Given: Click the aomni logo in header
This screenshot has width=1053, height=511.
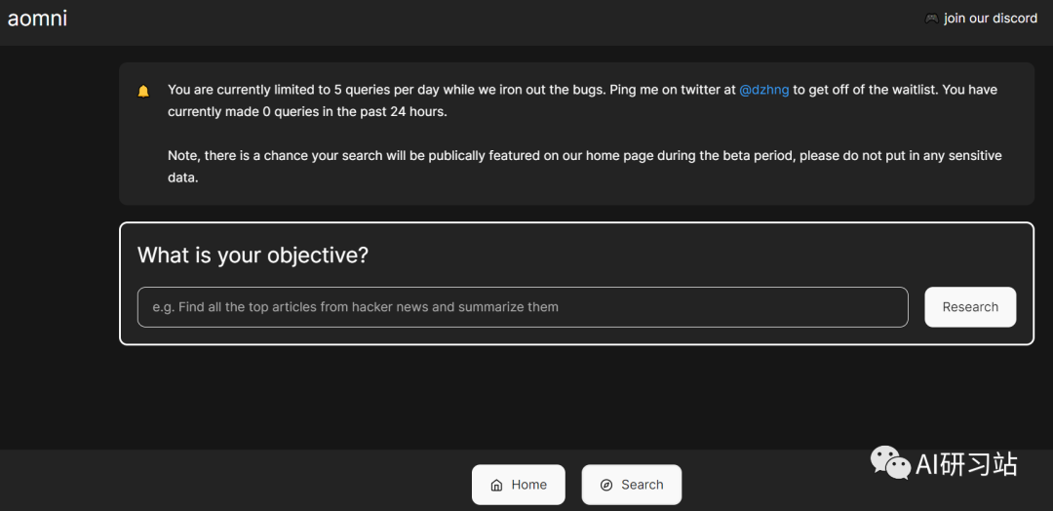Looking at the screenshot, I should pos(37,19).
